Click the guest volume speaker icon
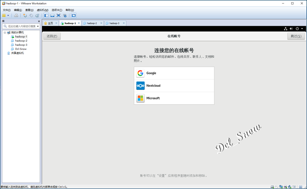This screenshot has height=189, width=307. point(291,29)
